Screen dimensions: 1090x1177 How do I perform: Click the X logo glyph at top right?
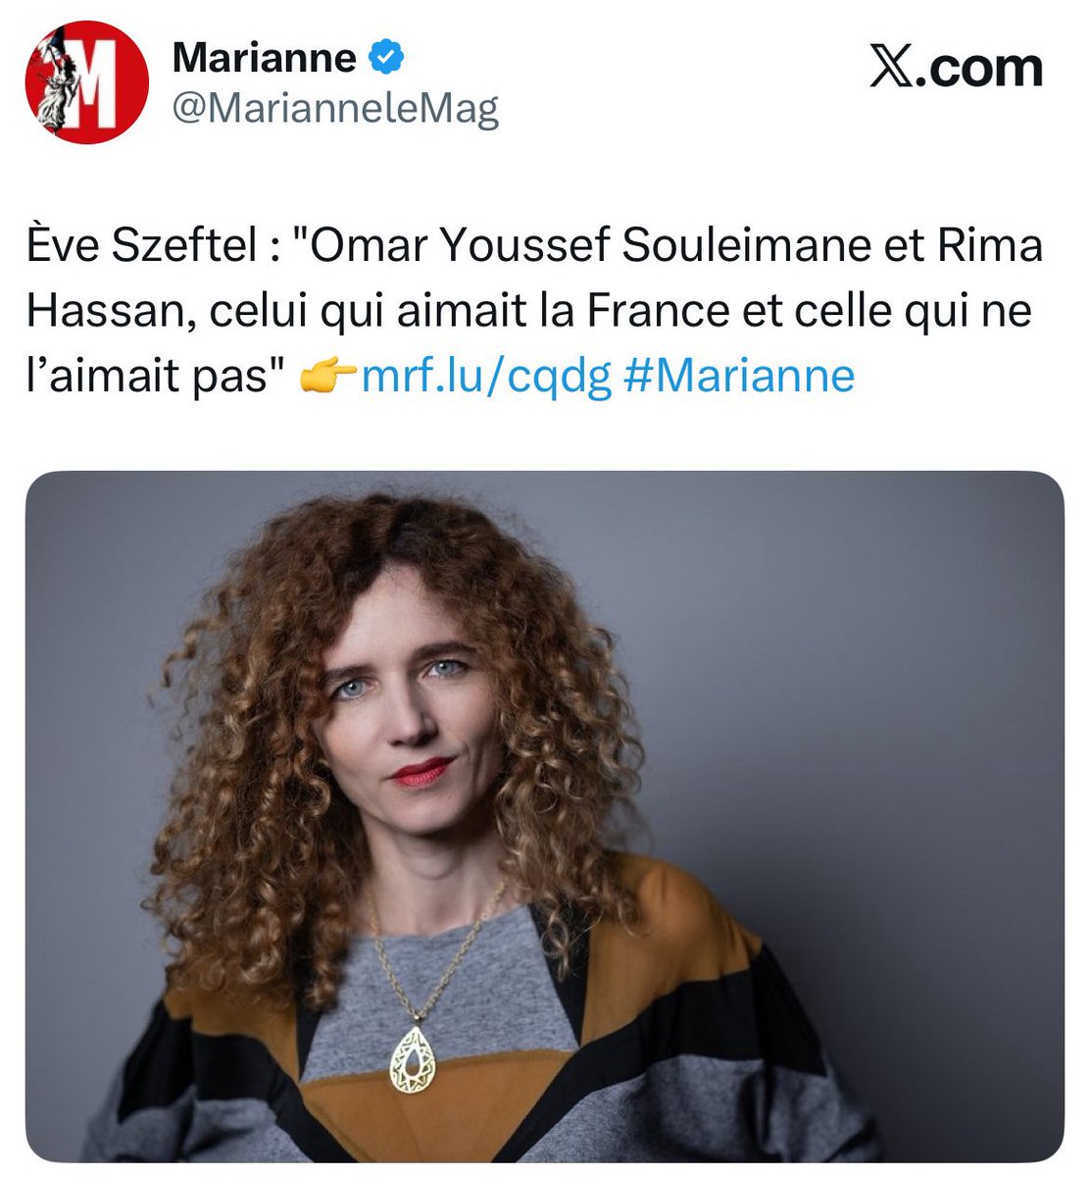893,68
